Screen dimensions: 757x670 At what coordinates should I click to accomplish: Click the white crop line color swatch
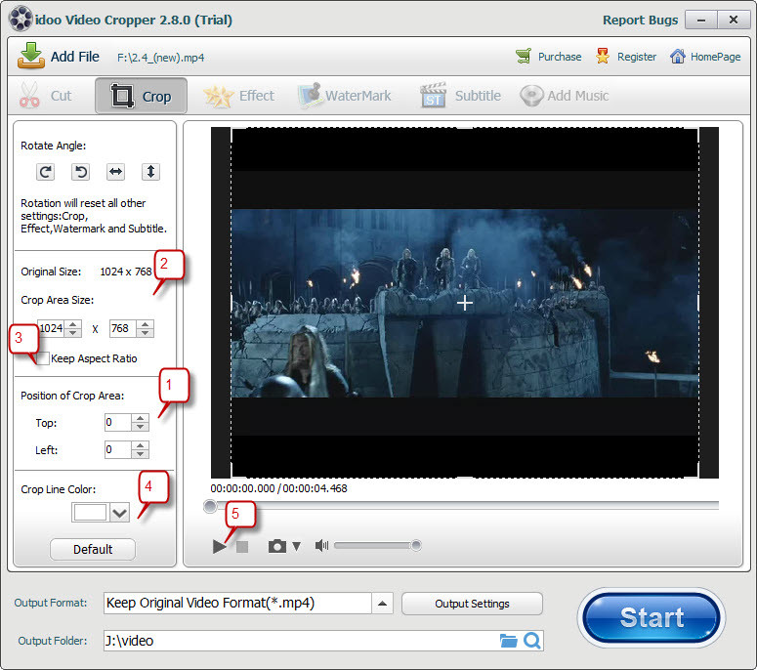coord(90,512)
